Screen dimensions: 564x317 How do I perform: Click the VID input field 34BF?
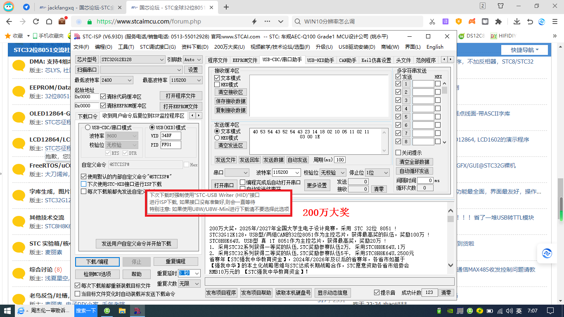[171, 135]
